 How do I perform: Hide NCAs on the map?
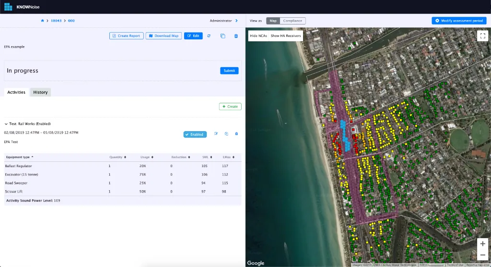258,36
